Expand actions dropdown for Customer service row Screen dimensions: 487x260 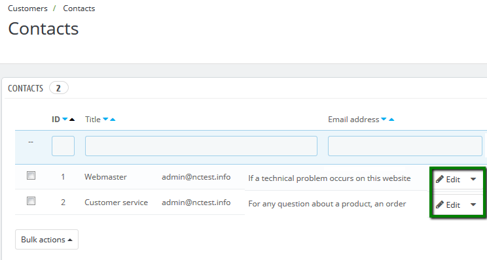point(473,204)
